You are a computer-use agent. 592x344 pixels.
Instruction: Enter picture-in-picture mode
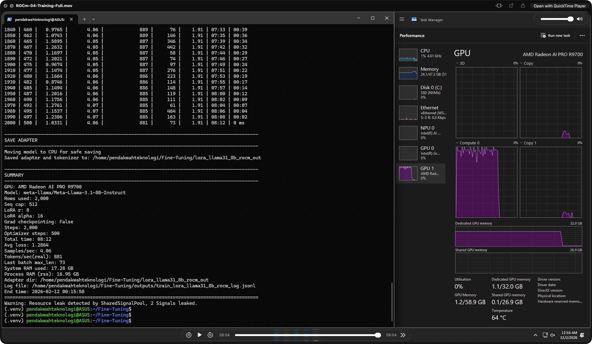(x=499, y=6)
